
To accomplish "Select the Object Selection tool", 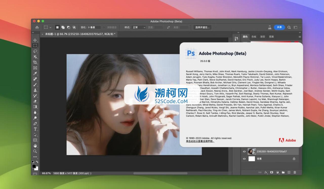I will click(35, 57).
